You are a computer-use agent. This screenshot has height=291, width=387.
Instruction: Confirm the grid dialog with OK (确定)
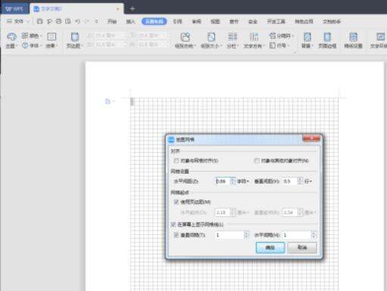coord(270,248)
